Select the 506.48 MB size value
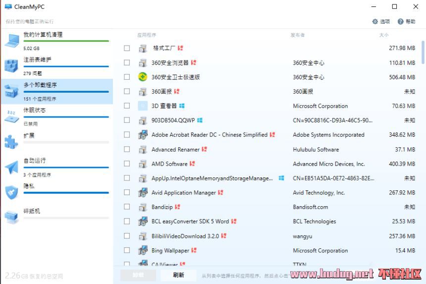426x284 pixels. point(402,77)
